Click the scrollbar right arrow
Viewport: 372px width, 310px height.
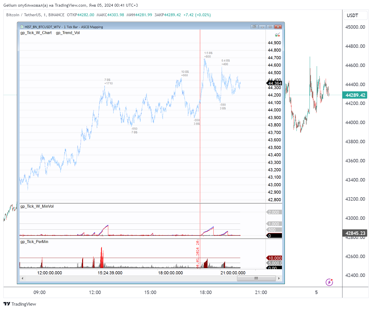pos(279,278)
